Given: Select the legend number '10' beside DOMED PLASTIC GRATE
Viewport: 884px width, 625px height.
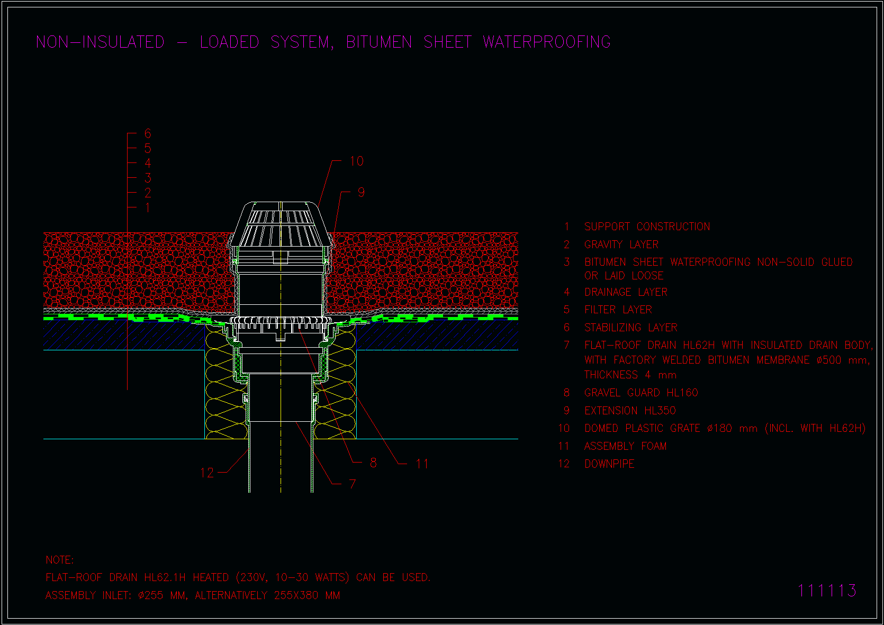Looking at the screenshot, I should [564, 428].
